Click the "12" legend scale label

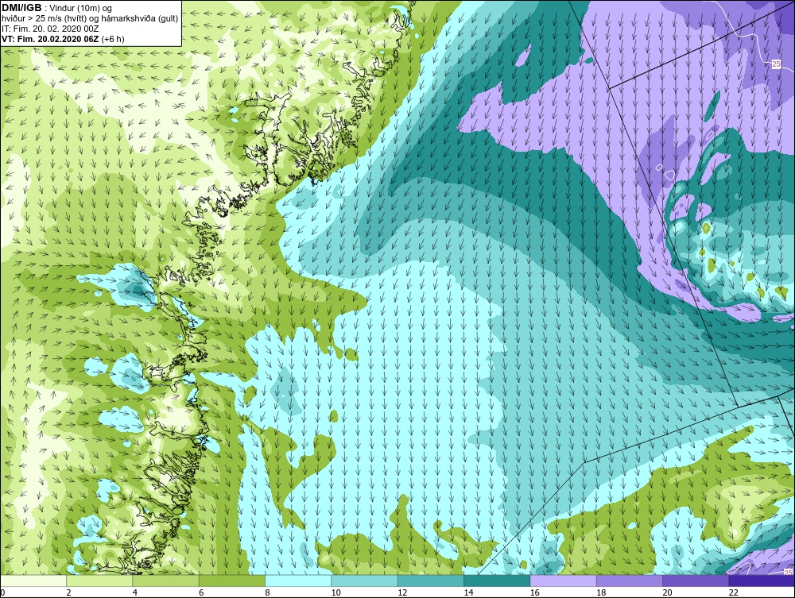[x=402, y=592]
